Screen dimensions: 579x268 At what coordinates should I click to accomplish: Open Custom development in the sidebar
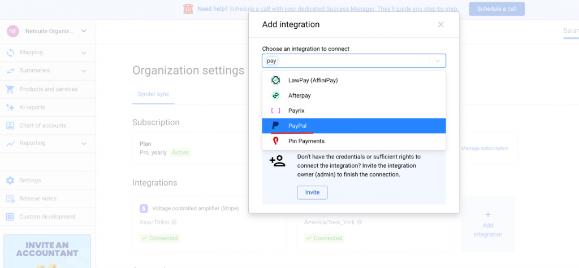click(47, 217)
